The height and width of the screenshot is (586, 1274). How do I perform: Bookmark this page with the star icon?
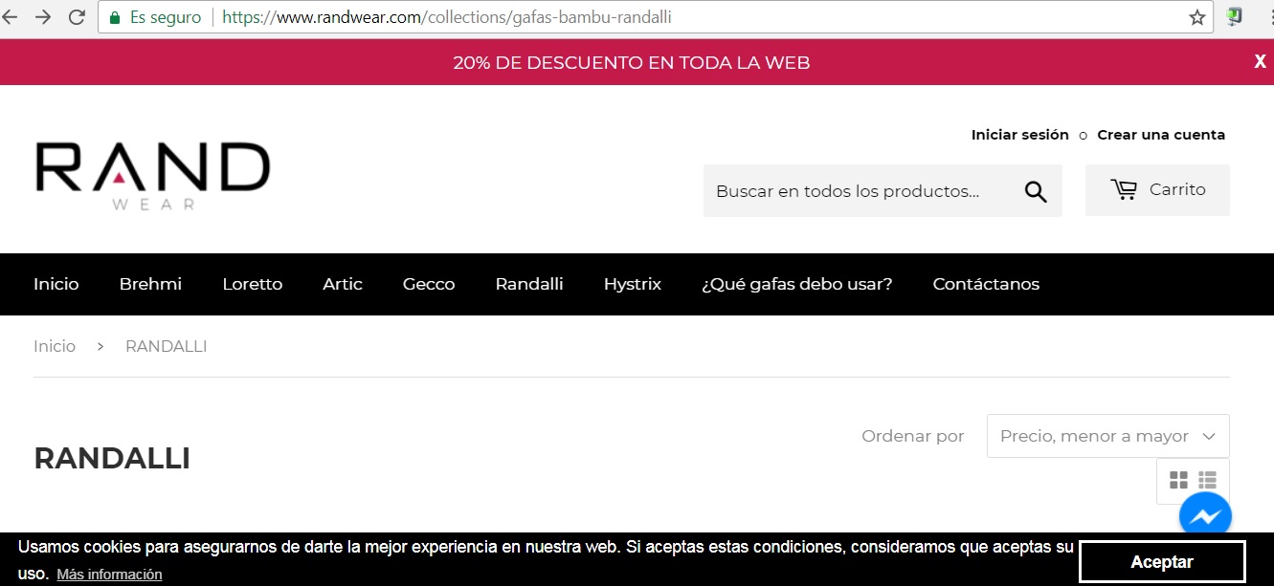coord(1197,17)
